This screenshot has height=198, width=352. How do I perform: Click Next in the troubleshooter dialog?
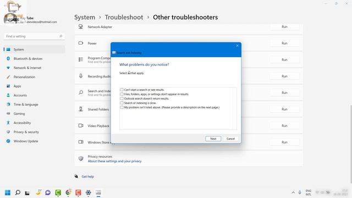tap(213, 139)
